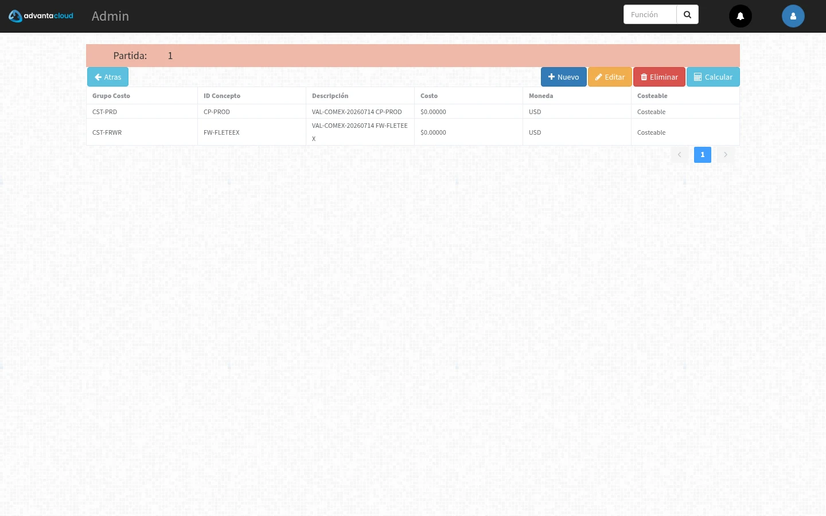Go back with the Atras button
The image size is (826, 516).
pos(108,77)
